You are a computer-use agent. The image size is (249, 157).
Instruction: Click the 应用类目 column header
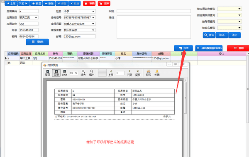pos(26,54)
